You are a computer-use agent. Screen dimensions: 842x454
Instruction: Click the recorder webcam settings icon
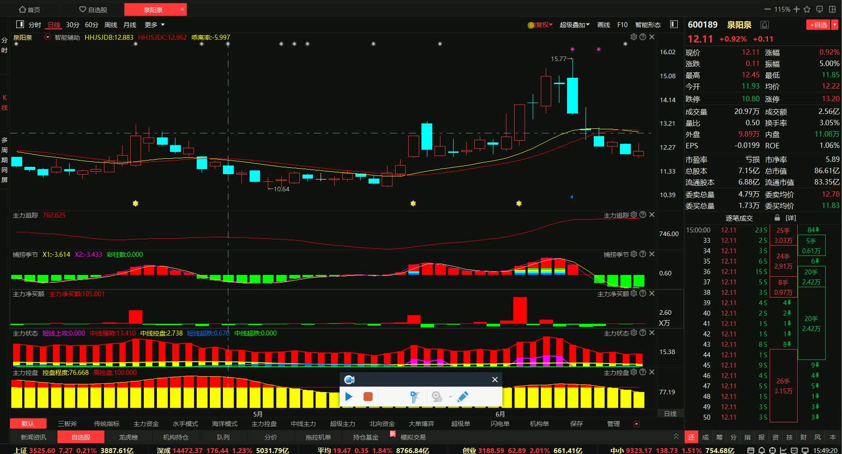click(x=437, y=397)
